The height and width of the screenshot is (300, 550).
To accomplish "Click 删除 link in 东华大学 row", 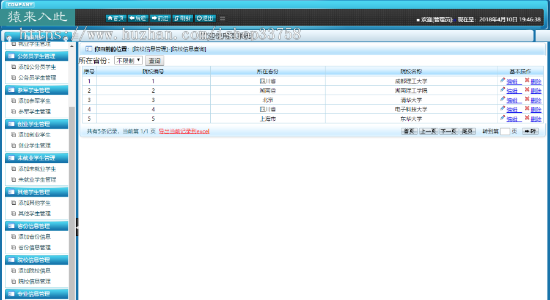I will [536, 120].
